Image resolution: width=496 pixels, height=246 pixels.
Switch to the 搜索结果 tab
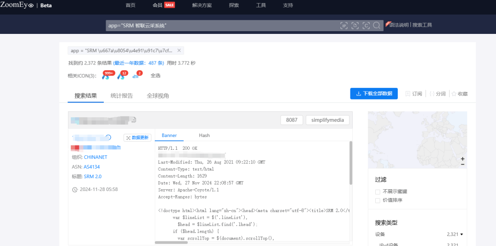pyautogui.click(x=86, y=96)
